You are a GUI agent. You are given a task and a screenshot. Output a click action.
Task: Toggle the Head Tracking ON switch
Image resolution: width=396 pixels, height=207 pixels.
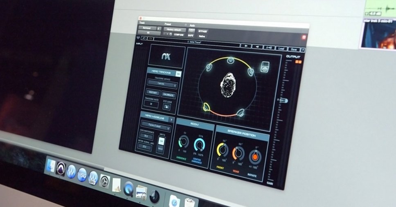click(178, 73)
